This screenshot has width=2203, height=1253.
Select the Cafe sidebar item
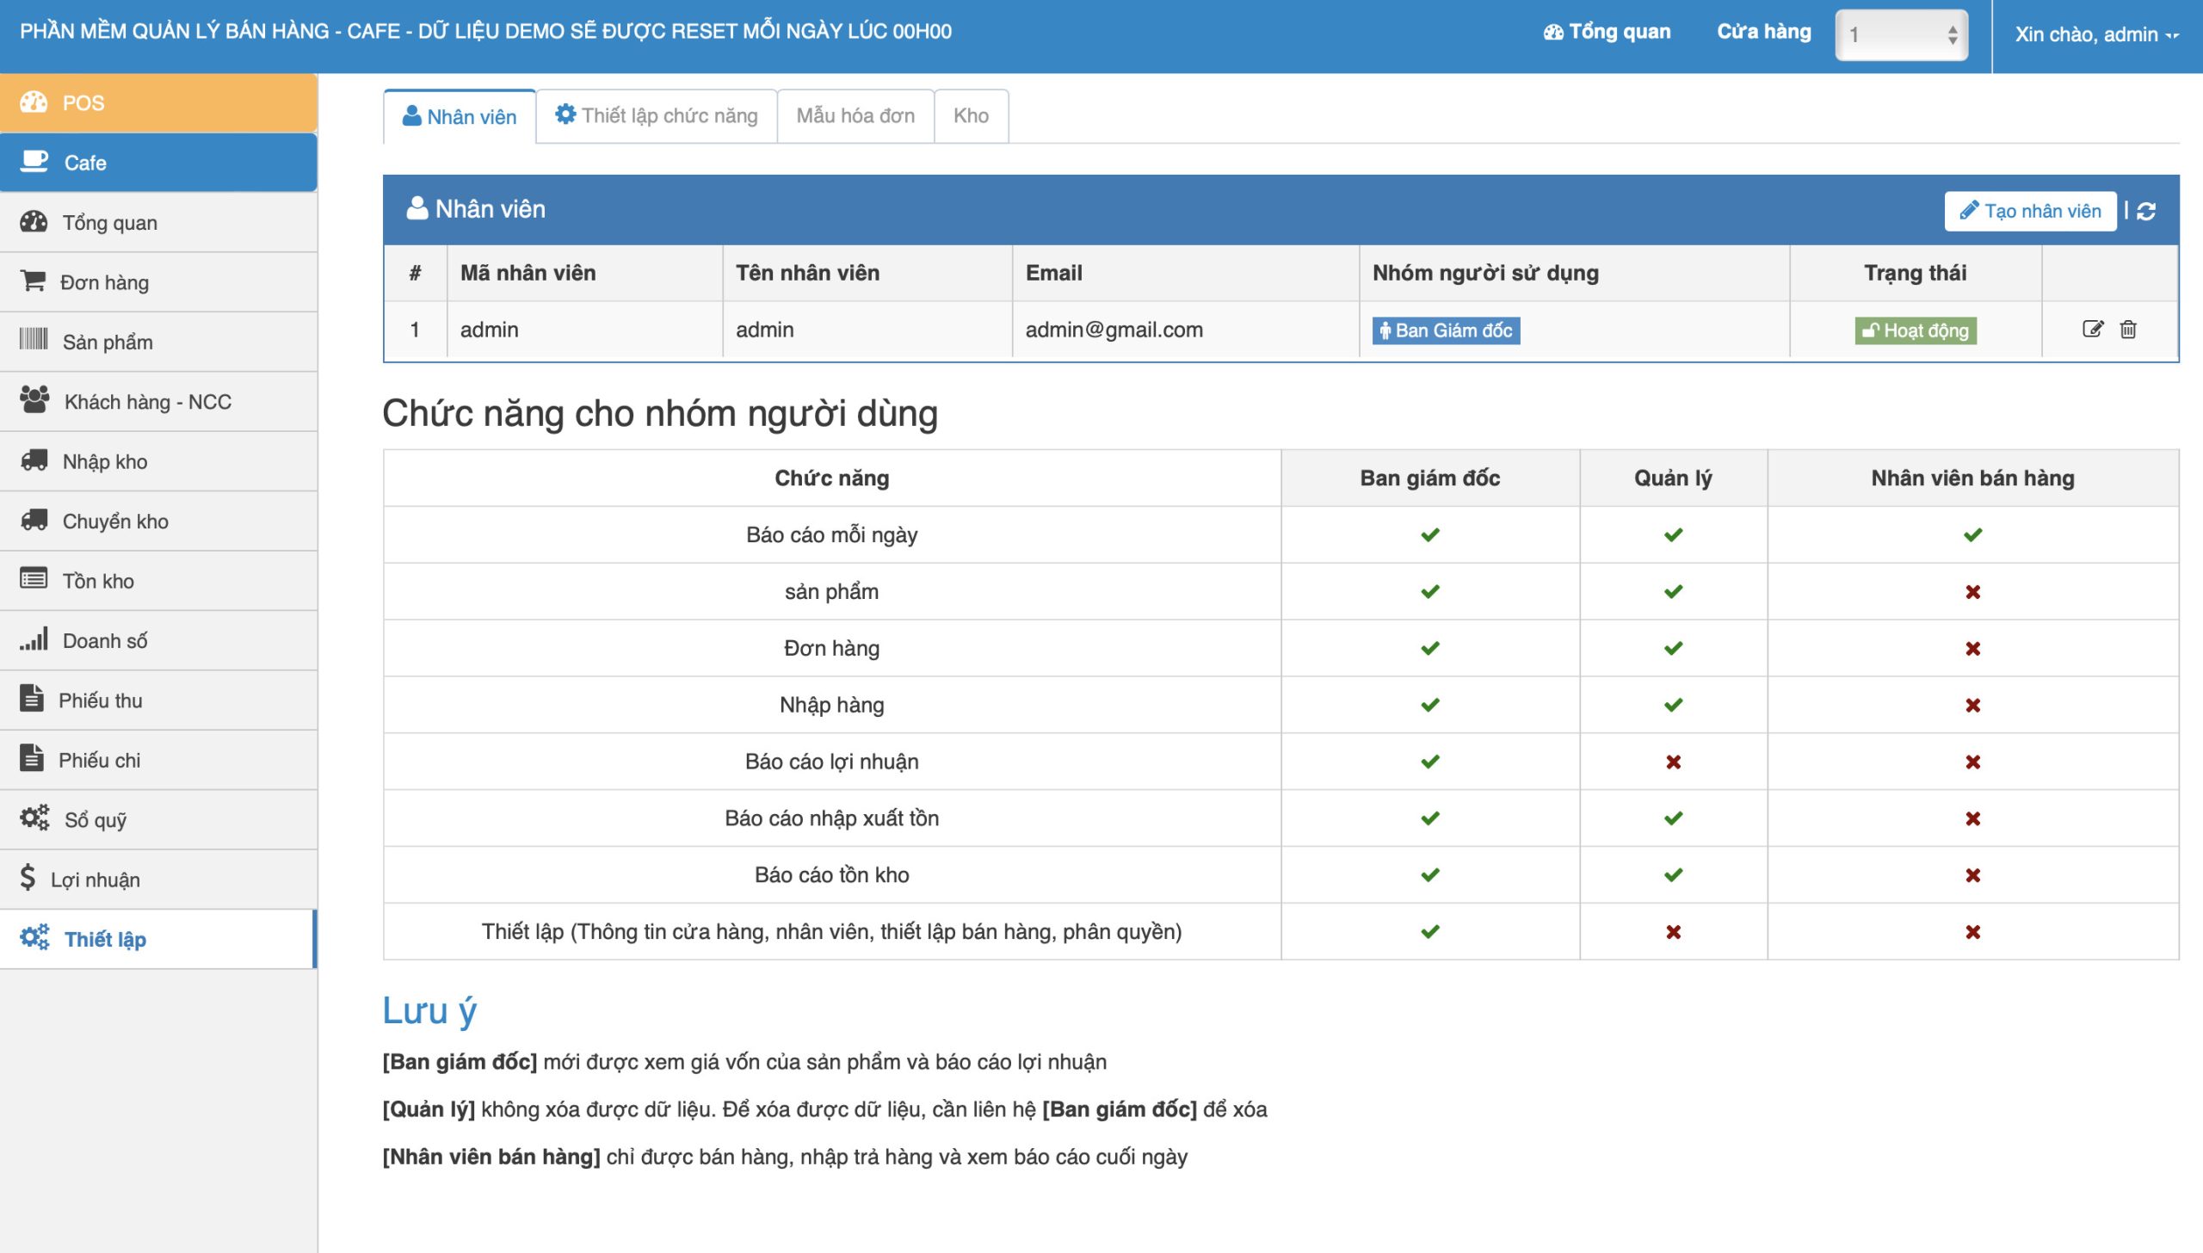click(x=158, y=163)
